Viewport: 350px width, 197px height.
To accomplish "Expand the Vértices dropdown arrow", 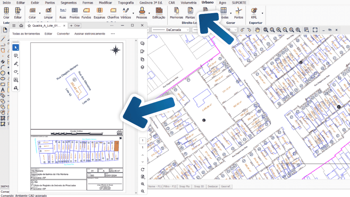I will [133, 13].
